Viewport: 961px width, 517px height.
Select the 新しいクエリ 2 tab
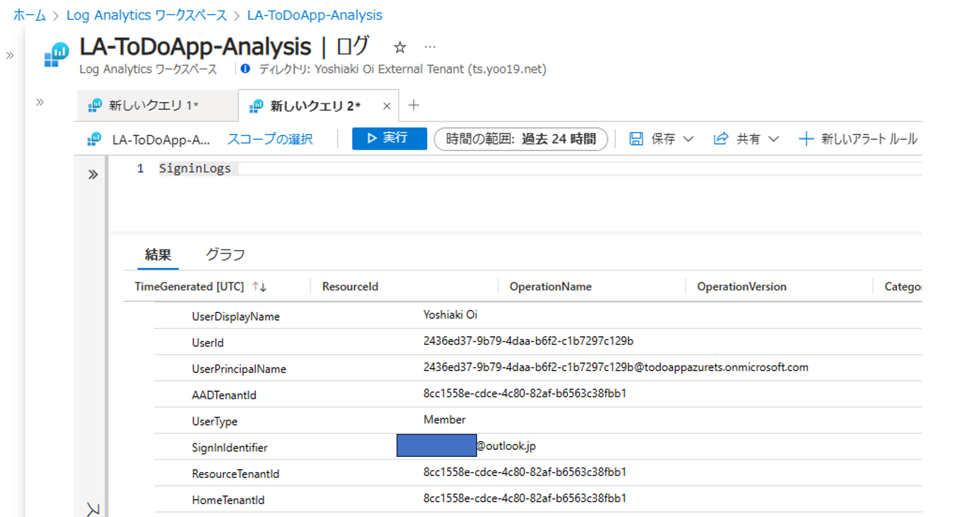click(x=315, y=106)
